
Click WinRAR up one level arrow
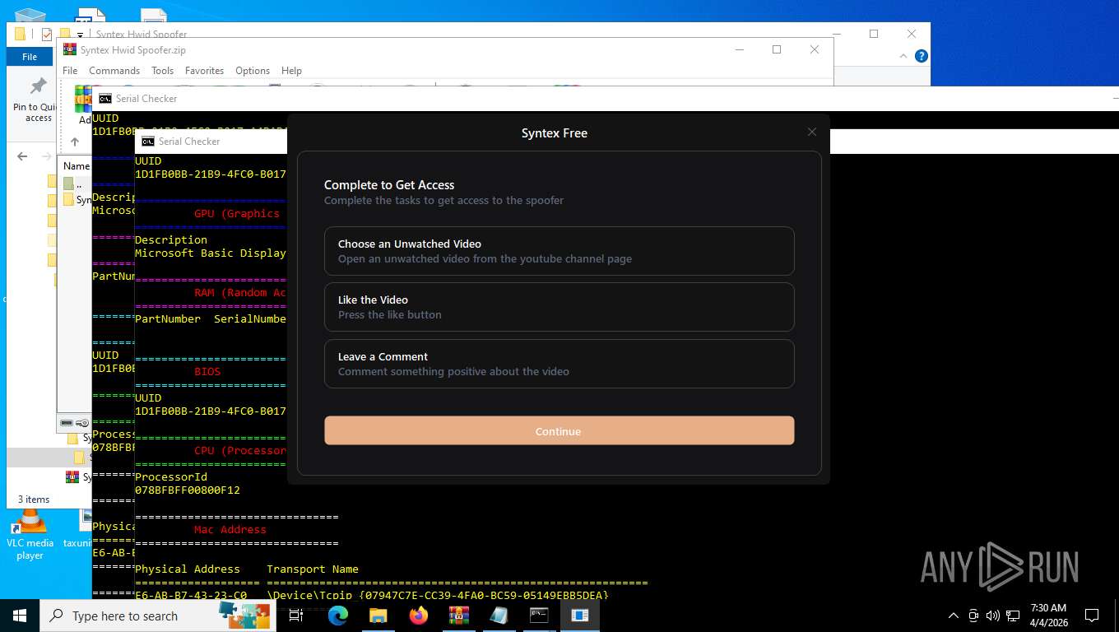pyautogui.click(x=74, y=142)
